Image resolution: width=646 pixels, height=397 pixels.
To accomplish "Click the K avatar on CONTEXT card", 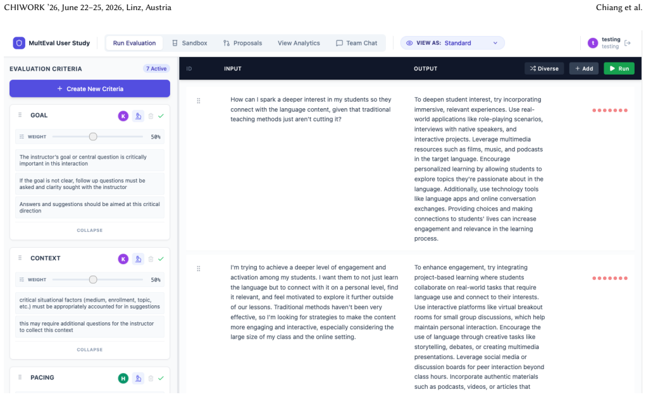I will click(123, 259).
